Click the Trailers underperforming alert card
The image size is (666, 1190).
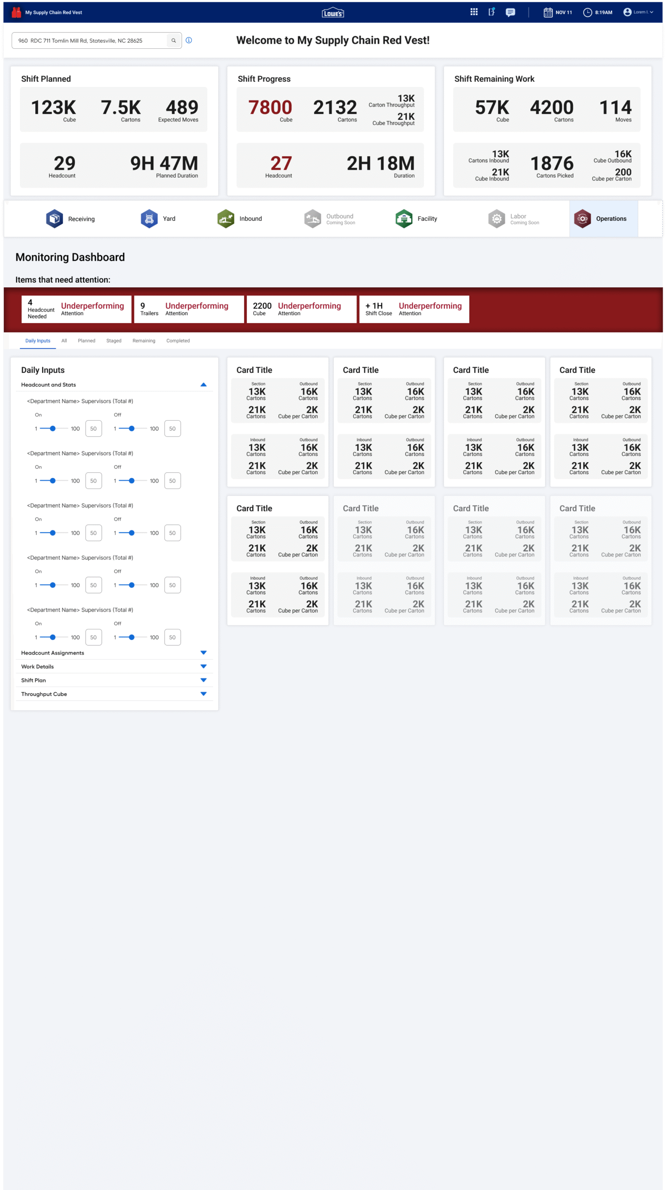tap(189, 309)
